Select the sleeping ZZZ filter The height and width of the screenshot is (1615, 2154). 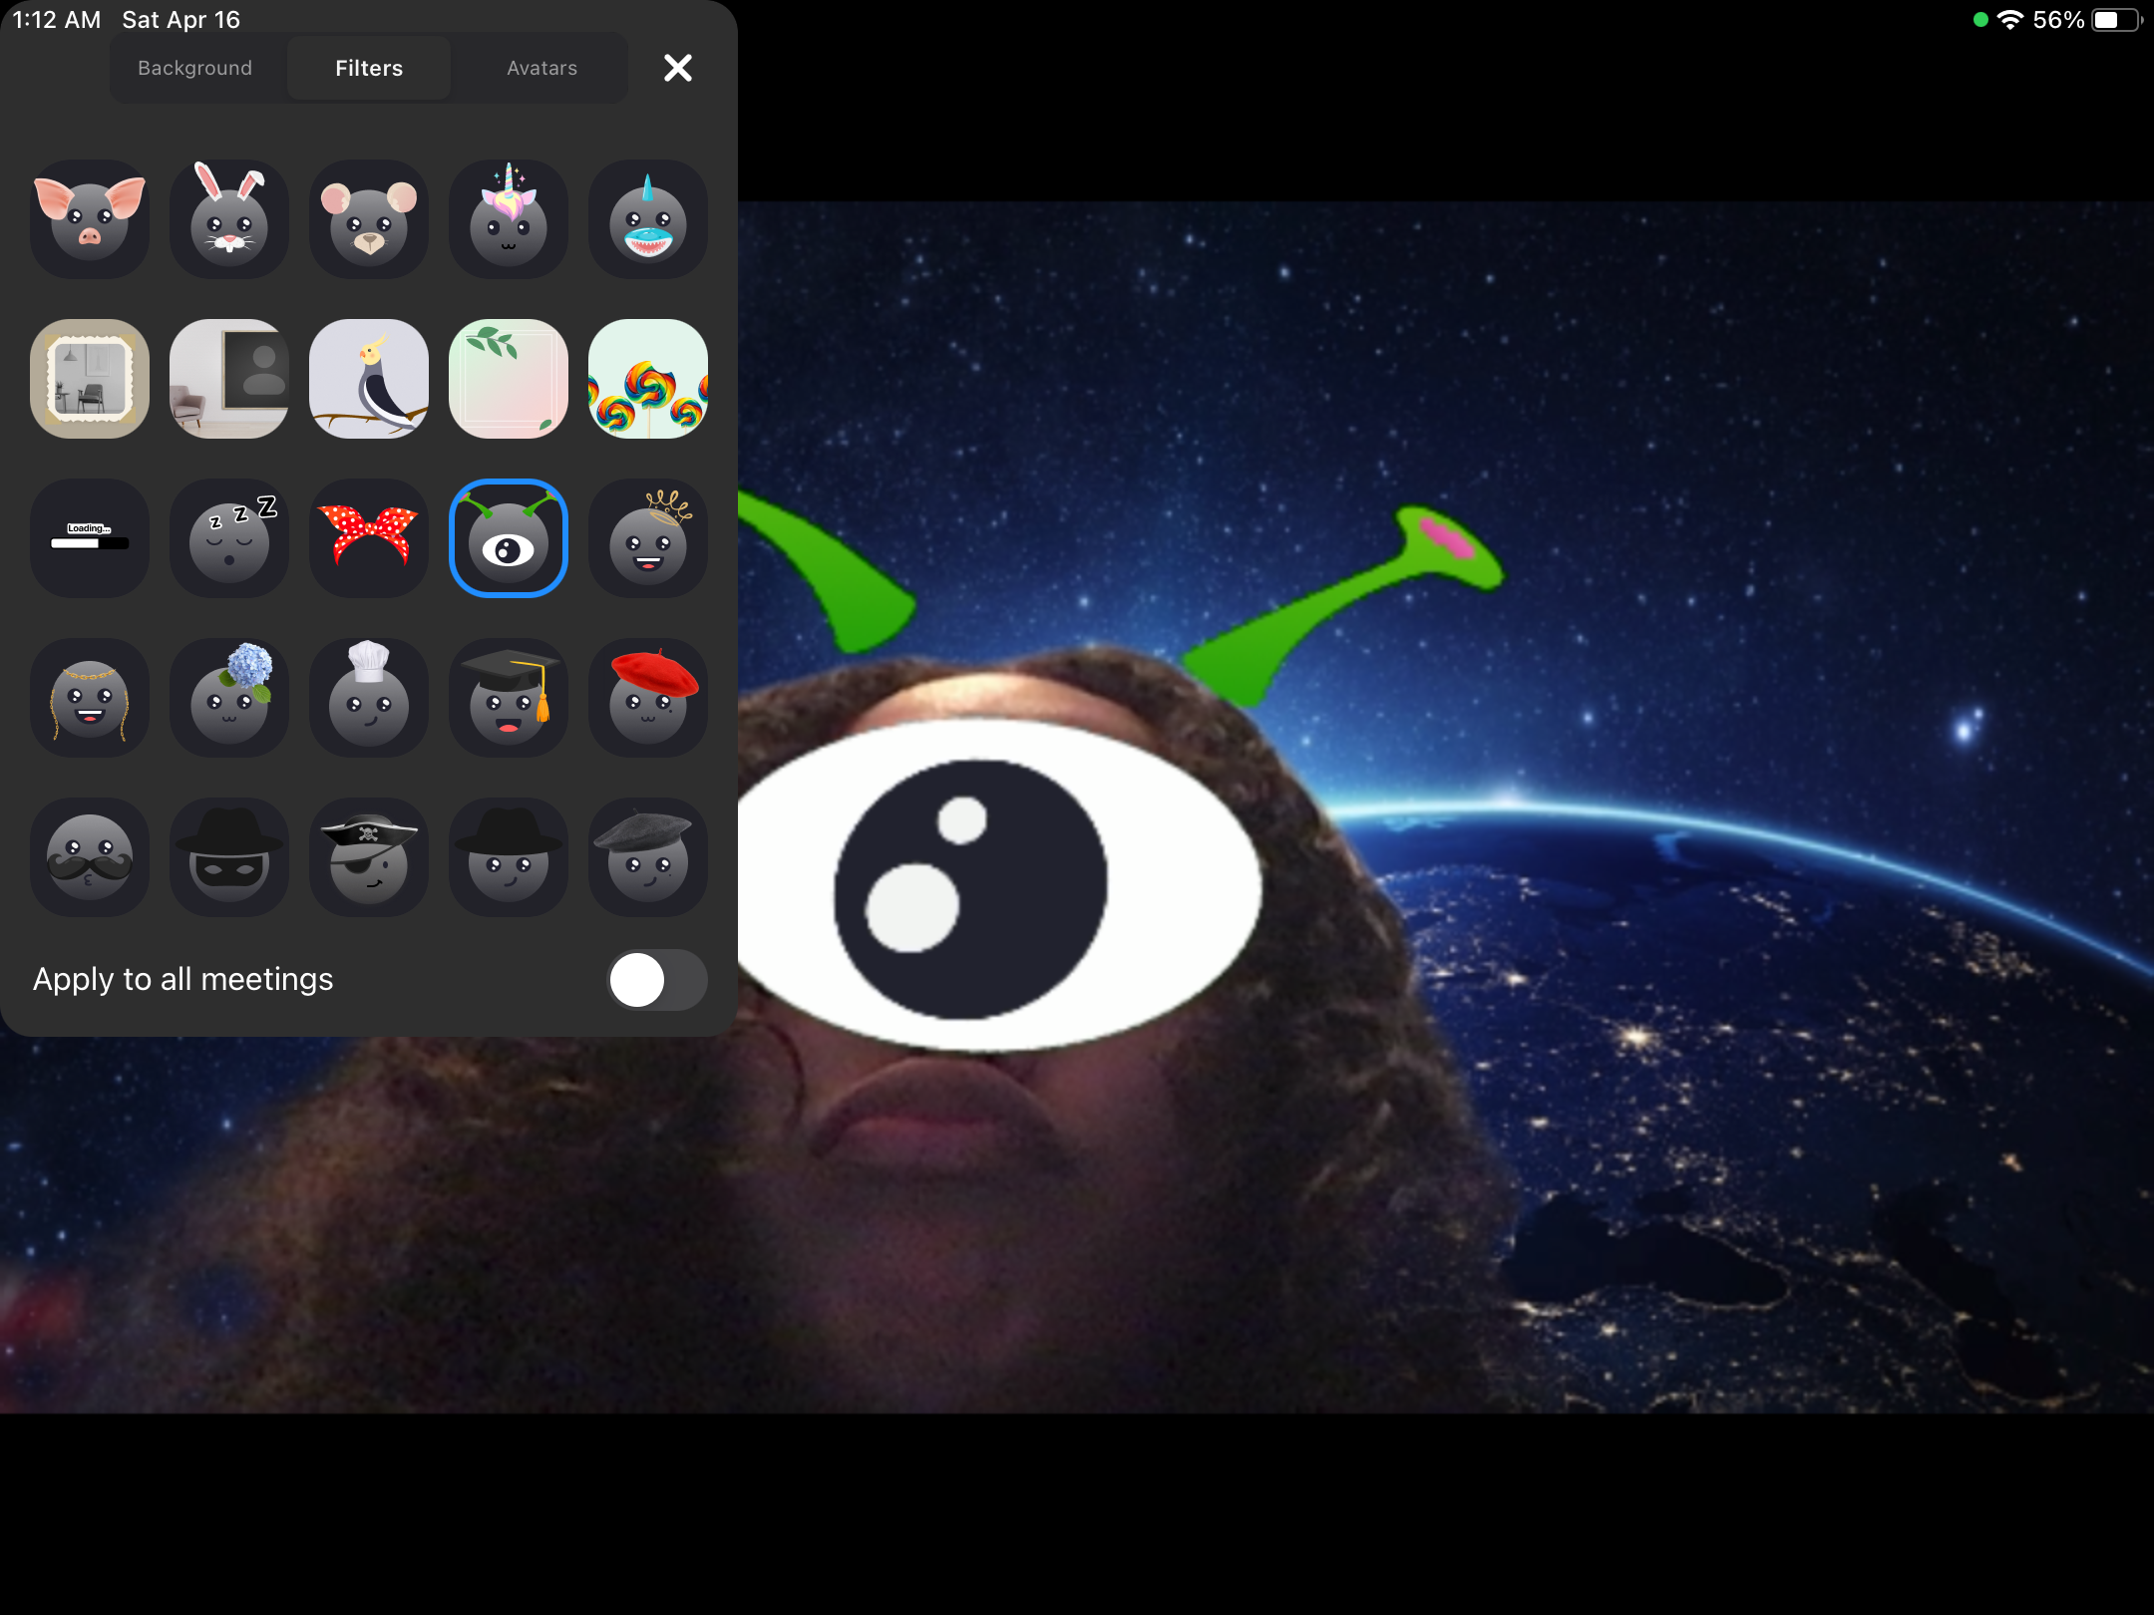click(x=229, y=538)
